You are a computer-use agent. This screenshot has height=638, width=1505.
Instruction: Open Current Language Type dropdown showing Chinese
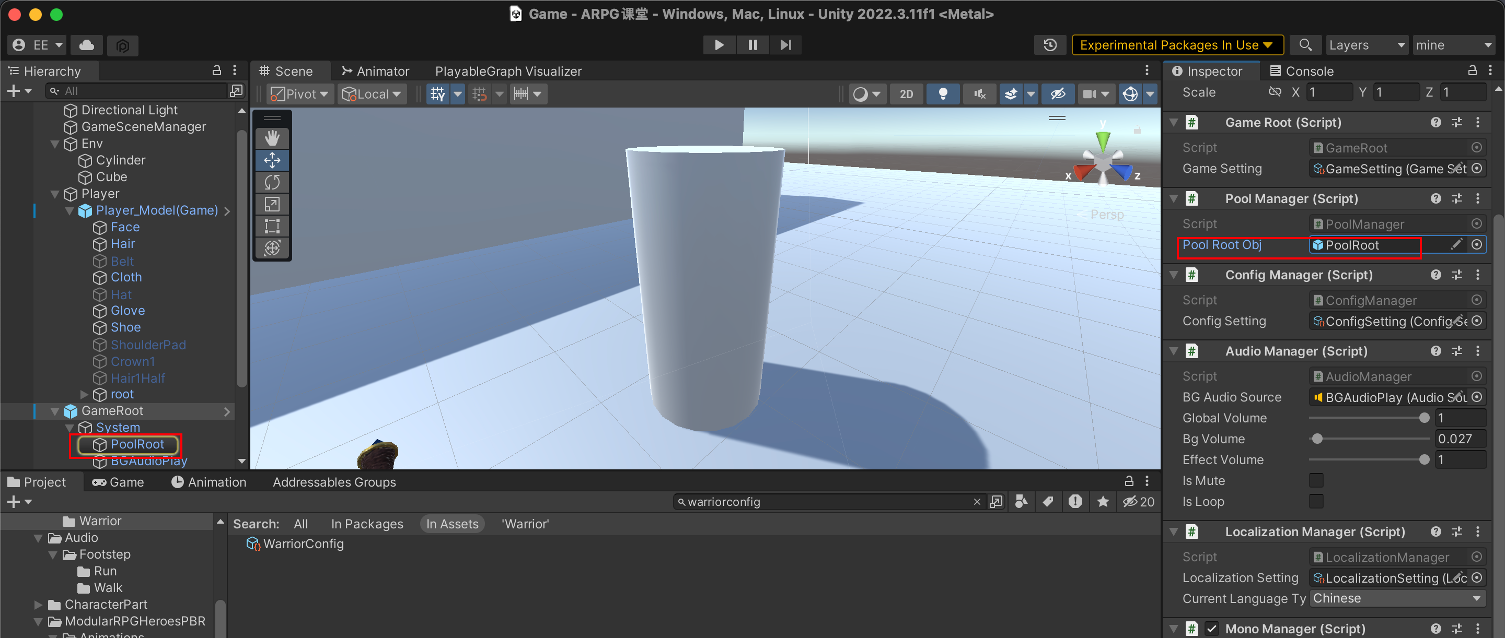tap(1396, 598)
